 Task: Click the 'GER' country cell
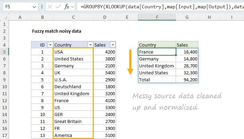pos(73,114)
